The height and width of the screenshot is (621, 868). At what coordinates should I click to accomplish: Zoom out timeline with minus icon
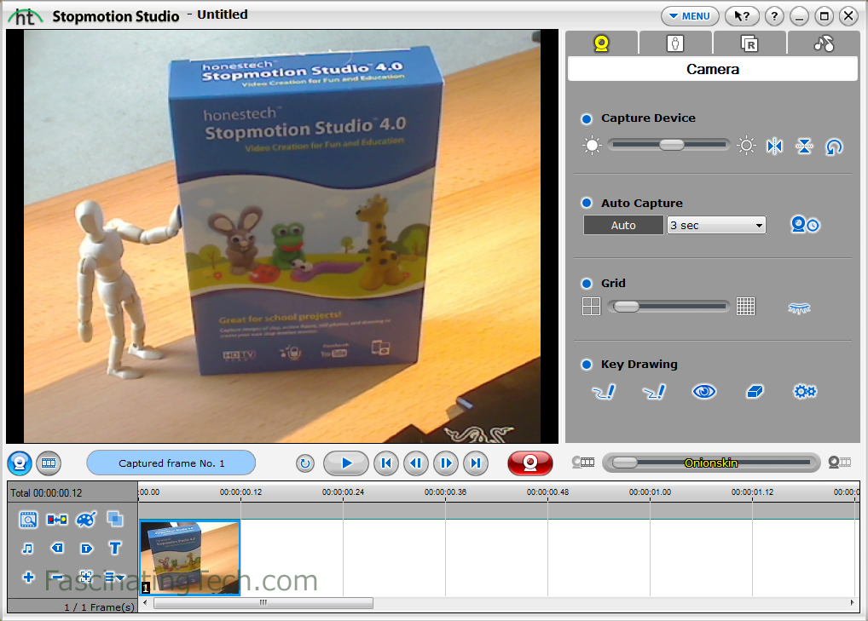point(57,578)
